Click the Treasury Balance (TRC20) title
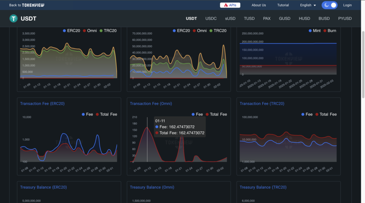This screenshot has height=203, width=365. [263, 187]
